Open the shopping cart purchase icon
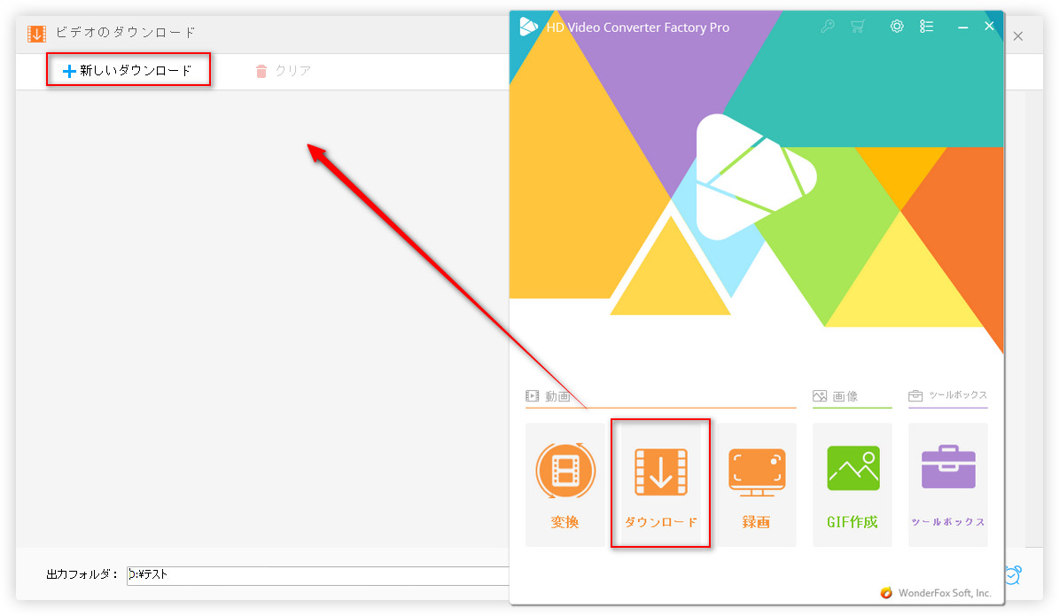 point(857,27)
